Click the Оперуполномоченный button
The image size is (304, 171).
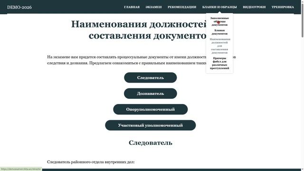(151, 109)
